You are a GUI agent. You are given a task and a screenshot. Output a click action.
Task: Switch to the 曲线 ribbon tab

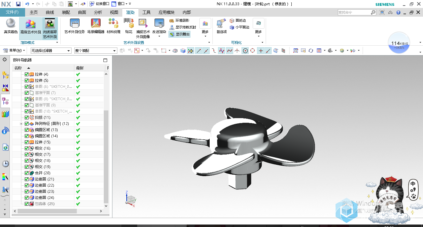point(50,12)
